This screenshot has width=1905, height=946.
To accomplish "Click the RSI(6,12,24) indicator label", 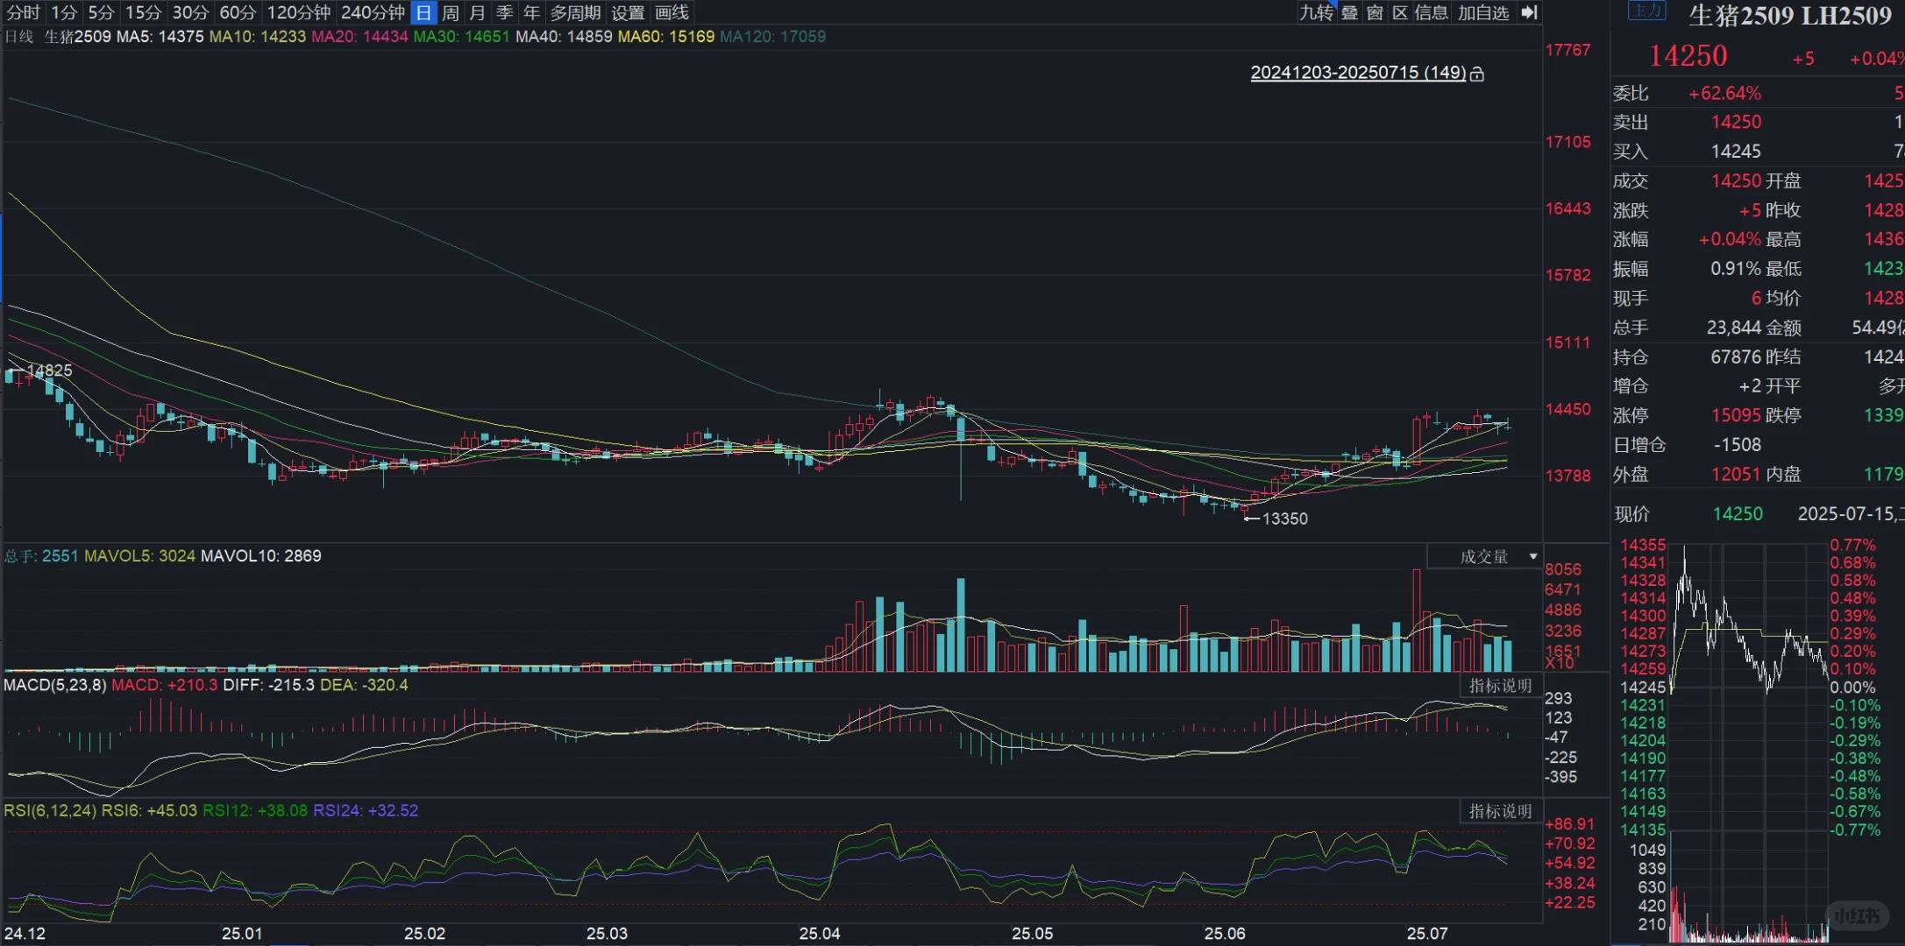I will pyautogui.click(x=50, y=811).
